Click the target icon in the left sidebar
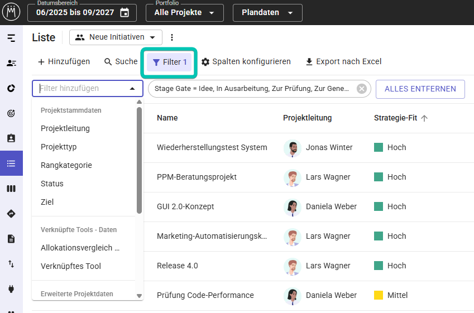The image size is (474, 313). click(x=11, y=113)
